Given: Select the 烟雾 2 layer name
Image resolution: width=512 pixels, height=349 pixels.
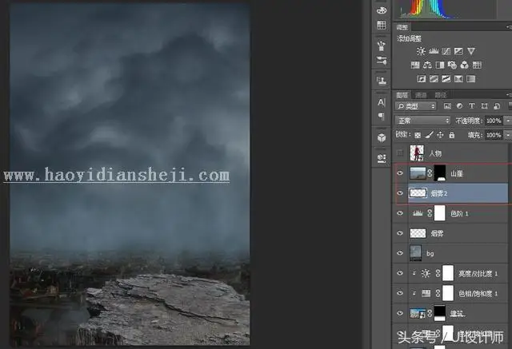Looking at the screenshot, I should coord(439,193).
